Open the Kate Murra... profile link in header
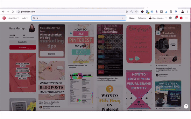 click(x=156, y=18)
